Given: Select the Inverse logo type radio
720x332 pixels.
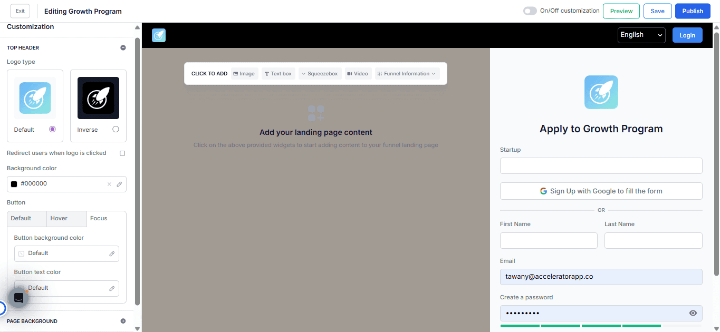Looking at the screenshot, I should tap(116, 129).
